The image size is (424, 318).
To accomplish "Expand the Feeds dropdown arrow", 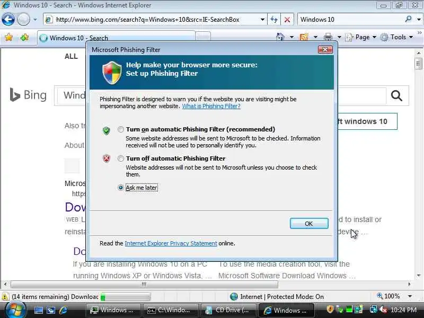I will (x=315, y=37).
